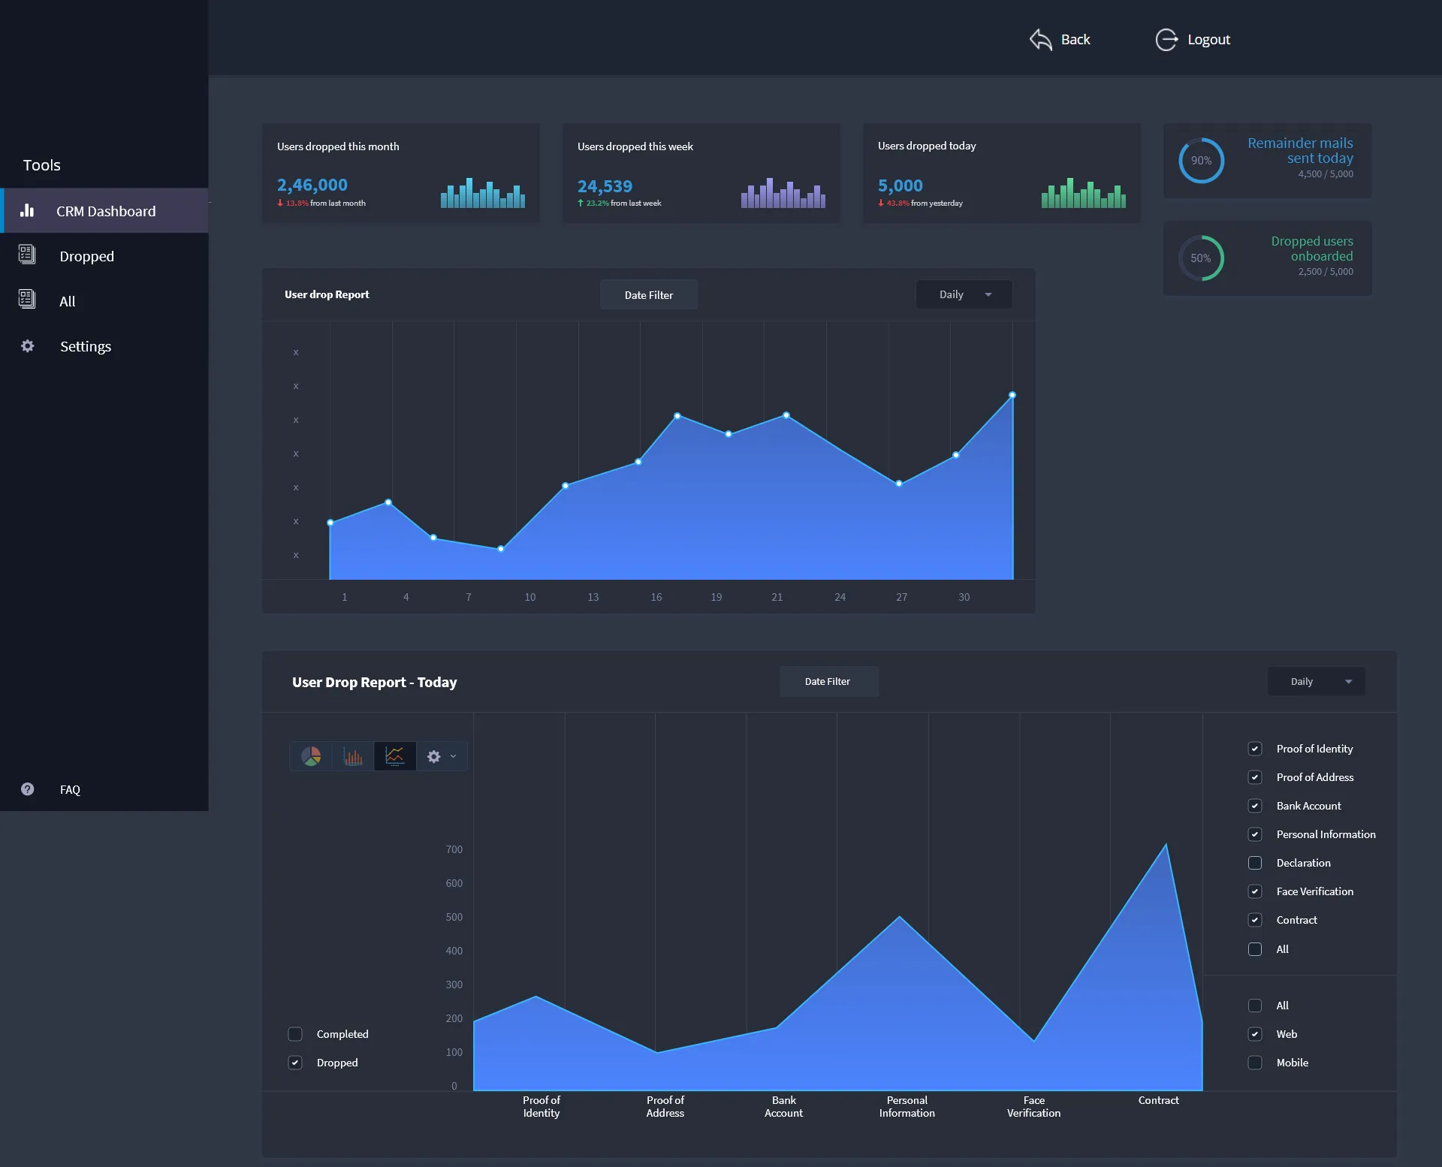Screen dimensions: 1442x1167
Task: Click the Settings gear in sidebar
Action: click(x=28, y=346)
